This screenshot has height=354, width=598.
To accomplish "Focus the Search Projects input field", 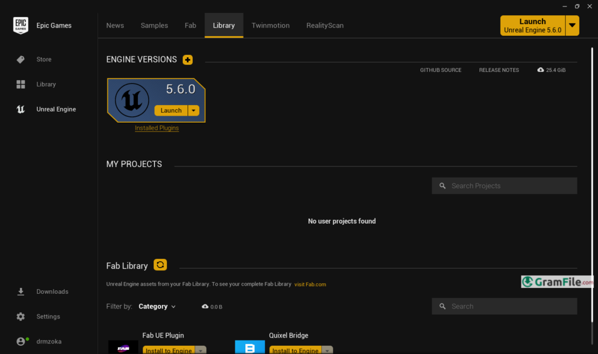I will pos(504,186).
